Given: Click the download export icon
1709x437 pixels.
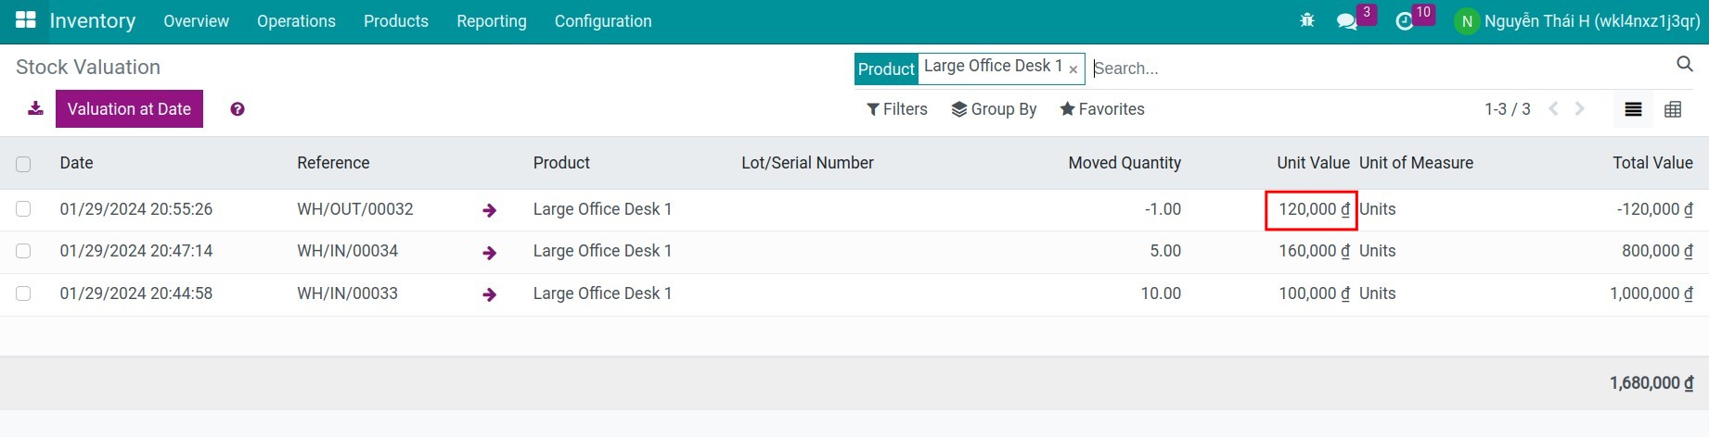Looking at the screenshot, I should pos(35,108).
